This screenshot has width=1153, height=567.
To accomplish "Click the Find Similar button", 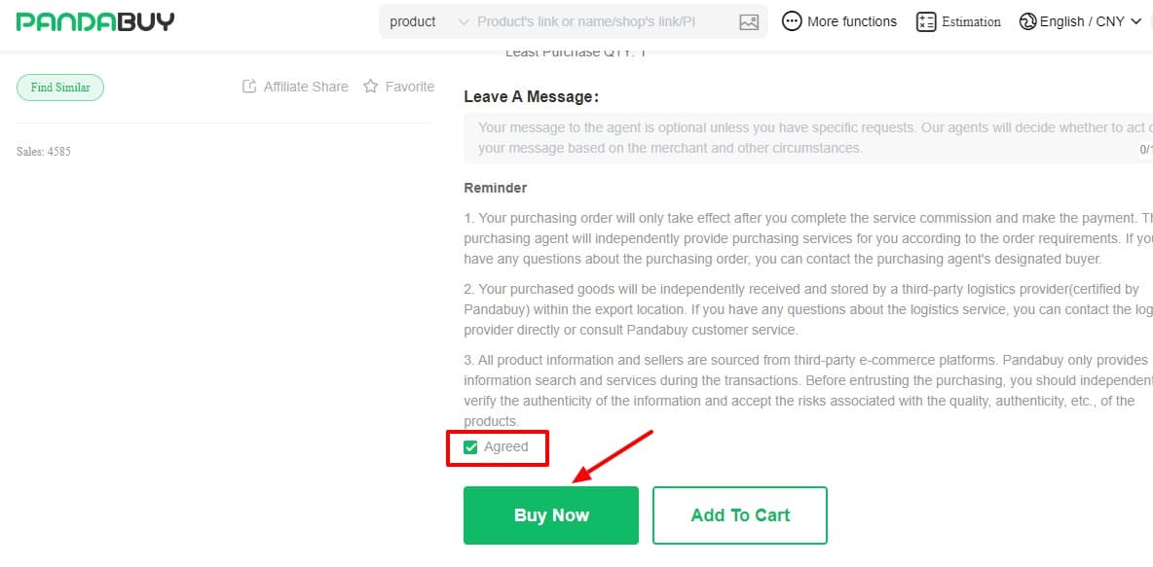I will [x=60, y=88].
